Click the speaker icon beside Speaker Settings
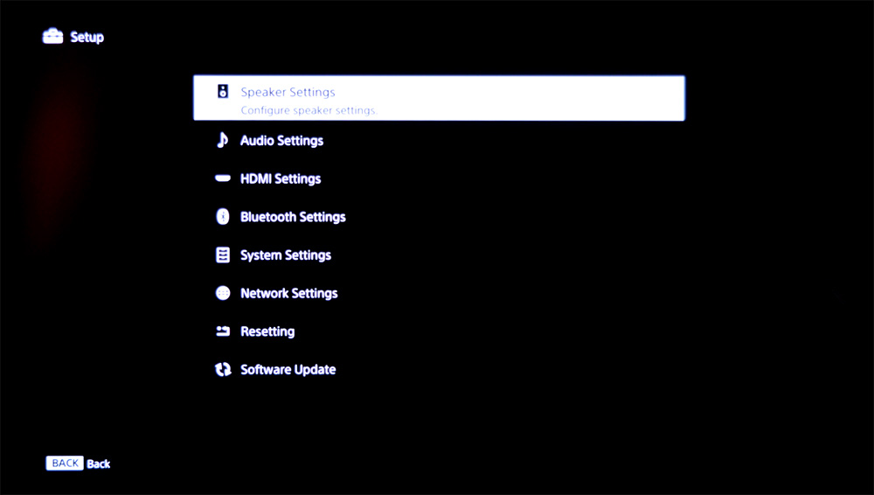The image size is (874, 495). click(222, 92)
